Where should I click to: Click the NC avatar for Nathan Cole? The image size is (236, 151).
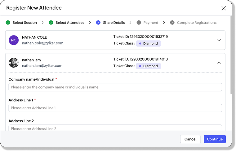(x=14, y=40)
